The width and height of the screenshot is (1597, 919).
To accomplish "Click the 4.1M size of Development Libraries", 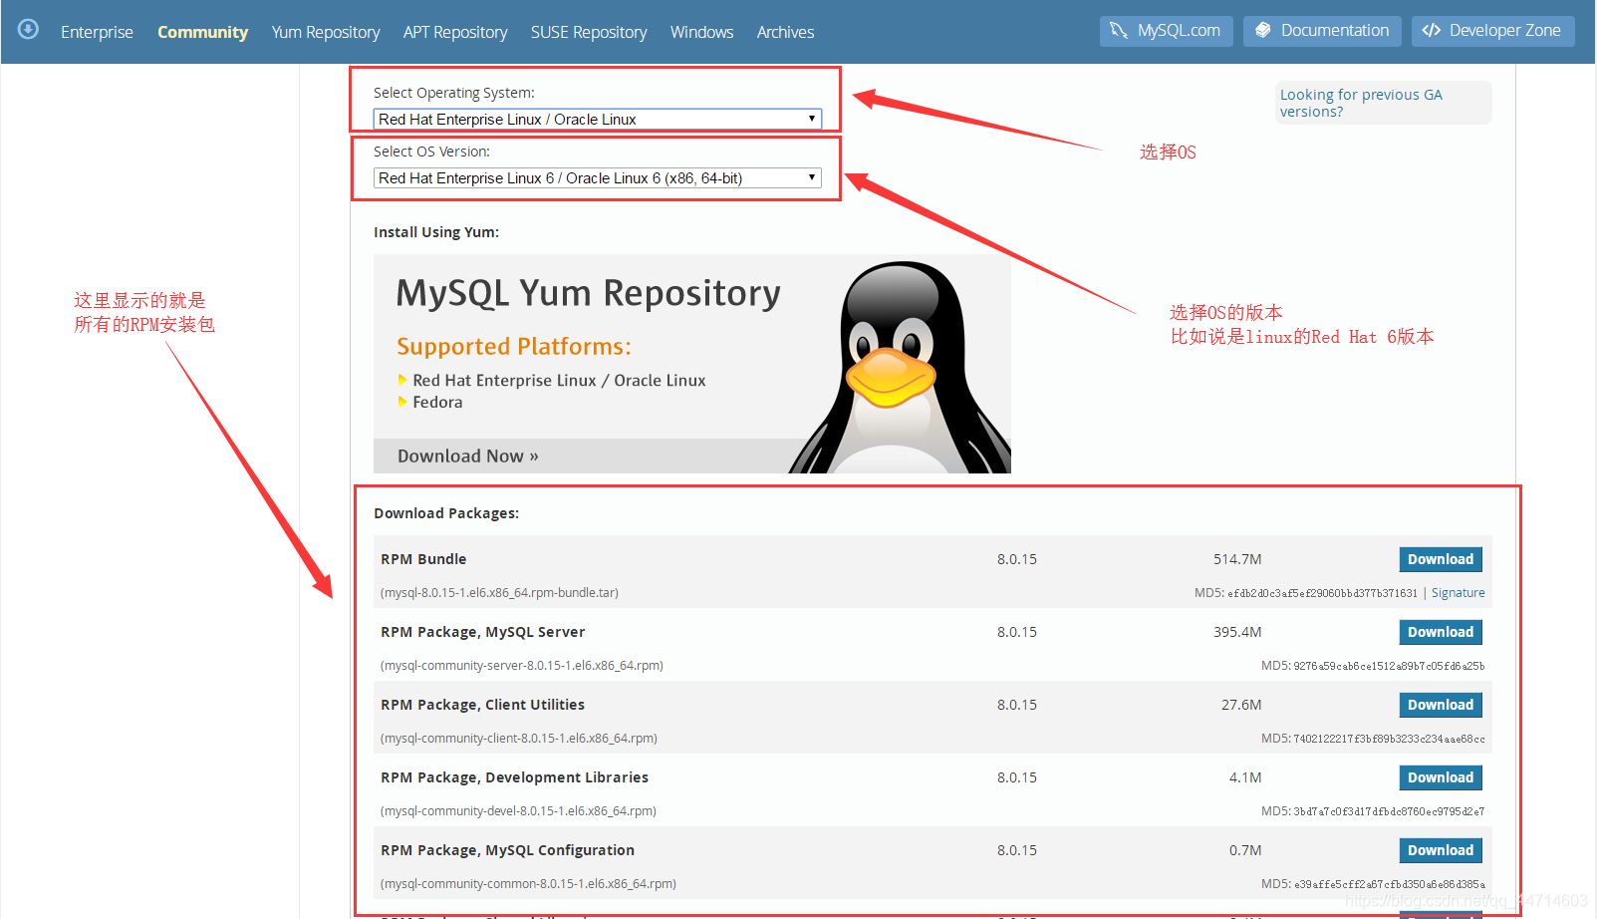I will (1245, 777).
